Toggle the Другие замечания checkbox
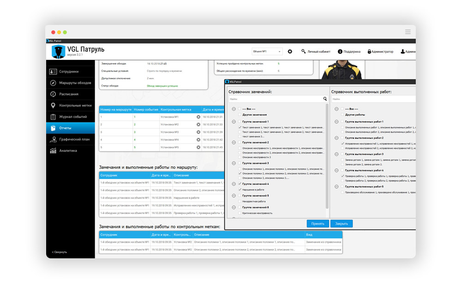This screenshot has width=461, height=286. (239, 115)
